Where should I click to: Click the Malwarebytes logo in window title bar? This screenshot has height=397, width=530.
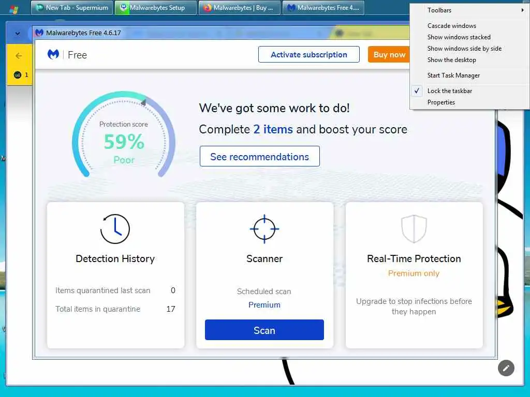pyautogui.click(x=39, y=33)
